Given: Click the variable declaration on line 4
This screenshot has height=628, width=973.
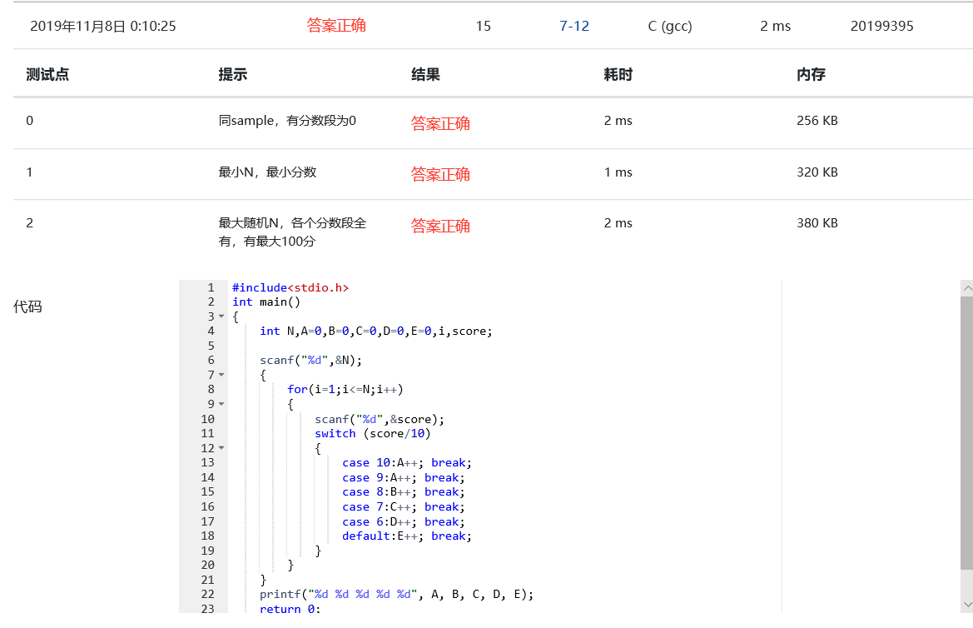Looking at the screenshot, I should [376, 331].
